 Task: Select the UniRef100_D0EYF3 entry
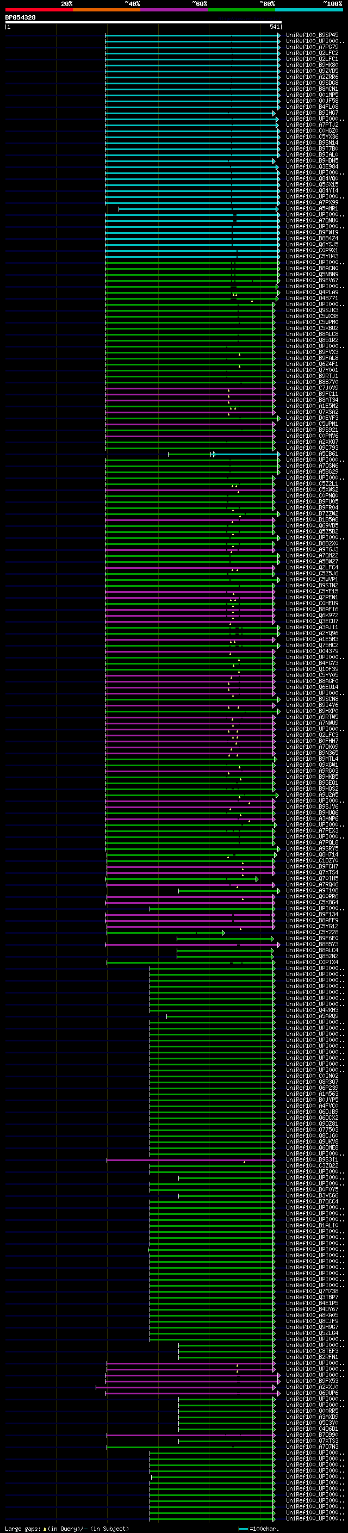click(x=312, y=418)
